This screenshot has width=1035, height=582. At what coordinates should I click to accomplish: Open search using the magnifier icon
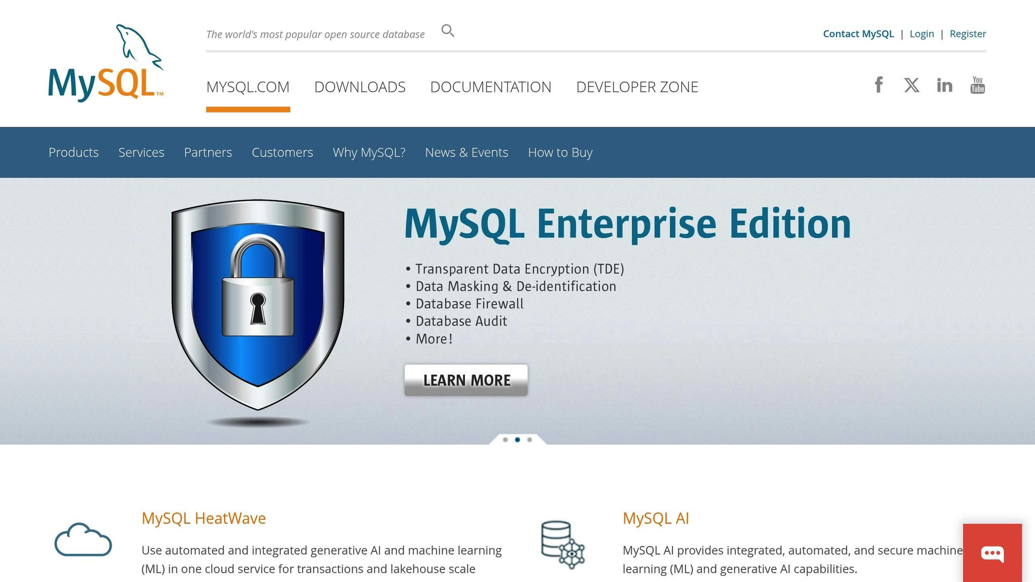pyautogui.click(x=448, y=31)
